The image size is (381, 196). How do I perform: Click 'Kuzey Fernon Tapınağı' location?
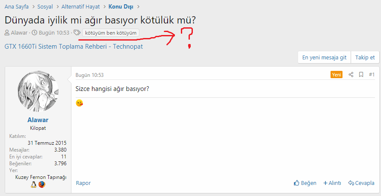pyautogui.click(x=41, y=177)
